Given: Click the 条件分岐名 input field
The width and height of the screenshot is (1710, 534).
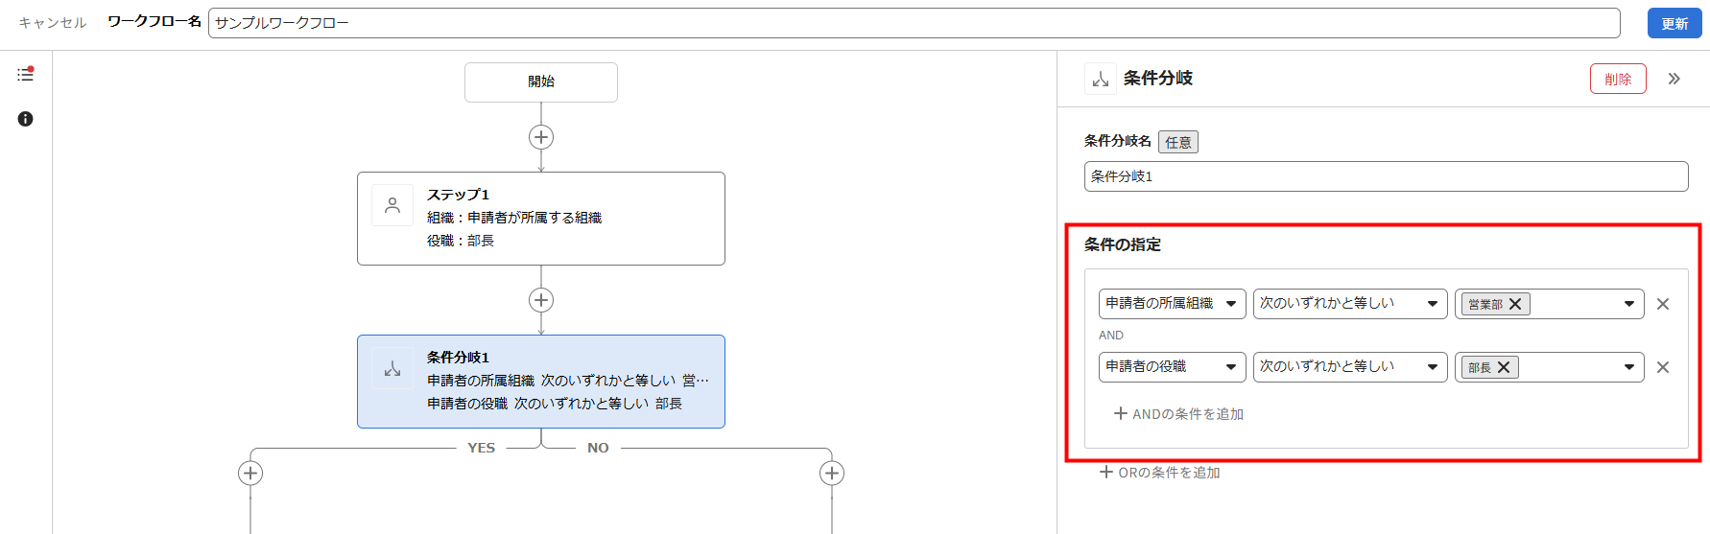Looking at the screenshot, I should click(1386, 176).
